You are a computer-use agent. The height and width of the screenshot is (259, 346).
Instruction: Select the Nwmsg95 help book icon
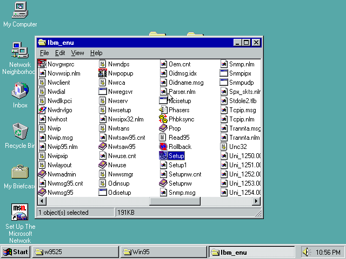click(42, 193)
